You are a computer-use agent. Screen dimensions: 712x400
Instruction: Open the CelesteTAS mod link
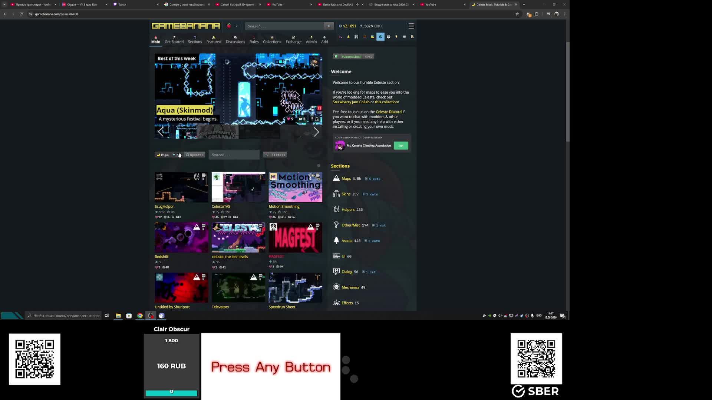[221, 206]
